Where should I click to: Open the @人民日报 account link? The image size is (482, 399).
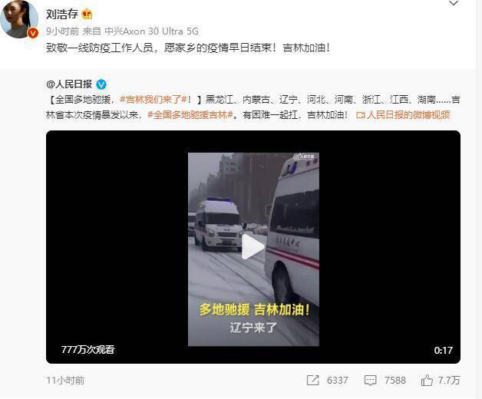point(69,84)
